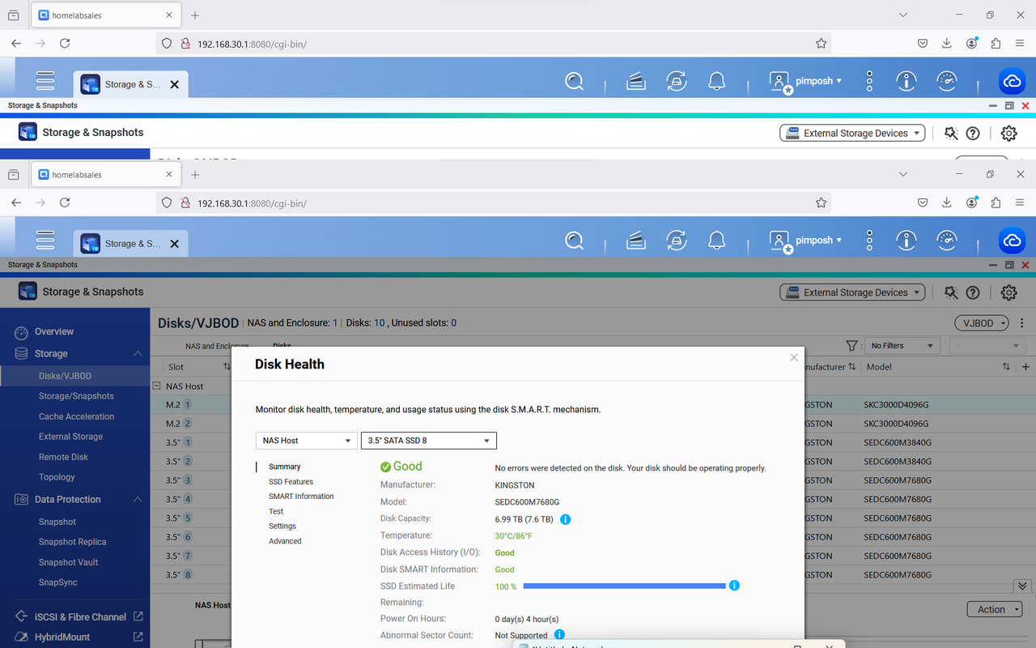Screen dimensions: 1036x648
Task: Go back in background browser window
Action: coord(16,43)
